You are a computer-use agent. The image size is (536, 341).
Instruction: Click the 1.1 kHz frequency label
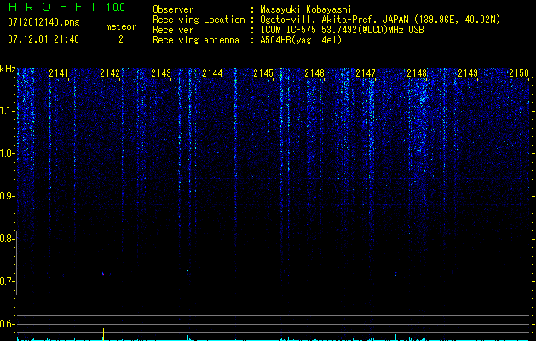[x=6, y=111]
